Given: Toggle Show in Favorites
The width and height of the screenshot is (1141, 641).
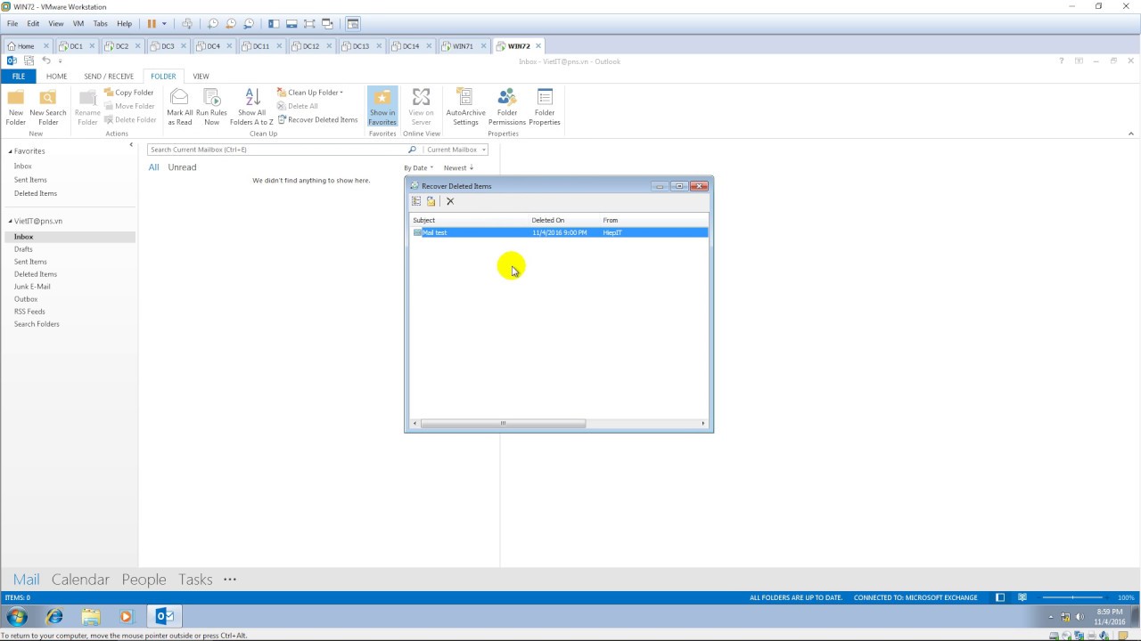Looking at the screenshot, I should coord(382,107).
